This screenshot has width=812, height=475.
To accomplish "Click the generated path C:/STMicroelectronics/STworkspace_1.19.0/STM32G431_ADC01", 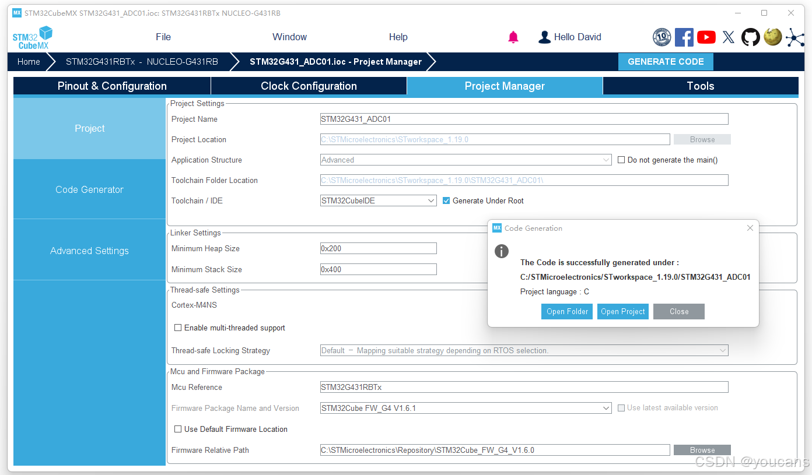I will click(635, 277).
